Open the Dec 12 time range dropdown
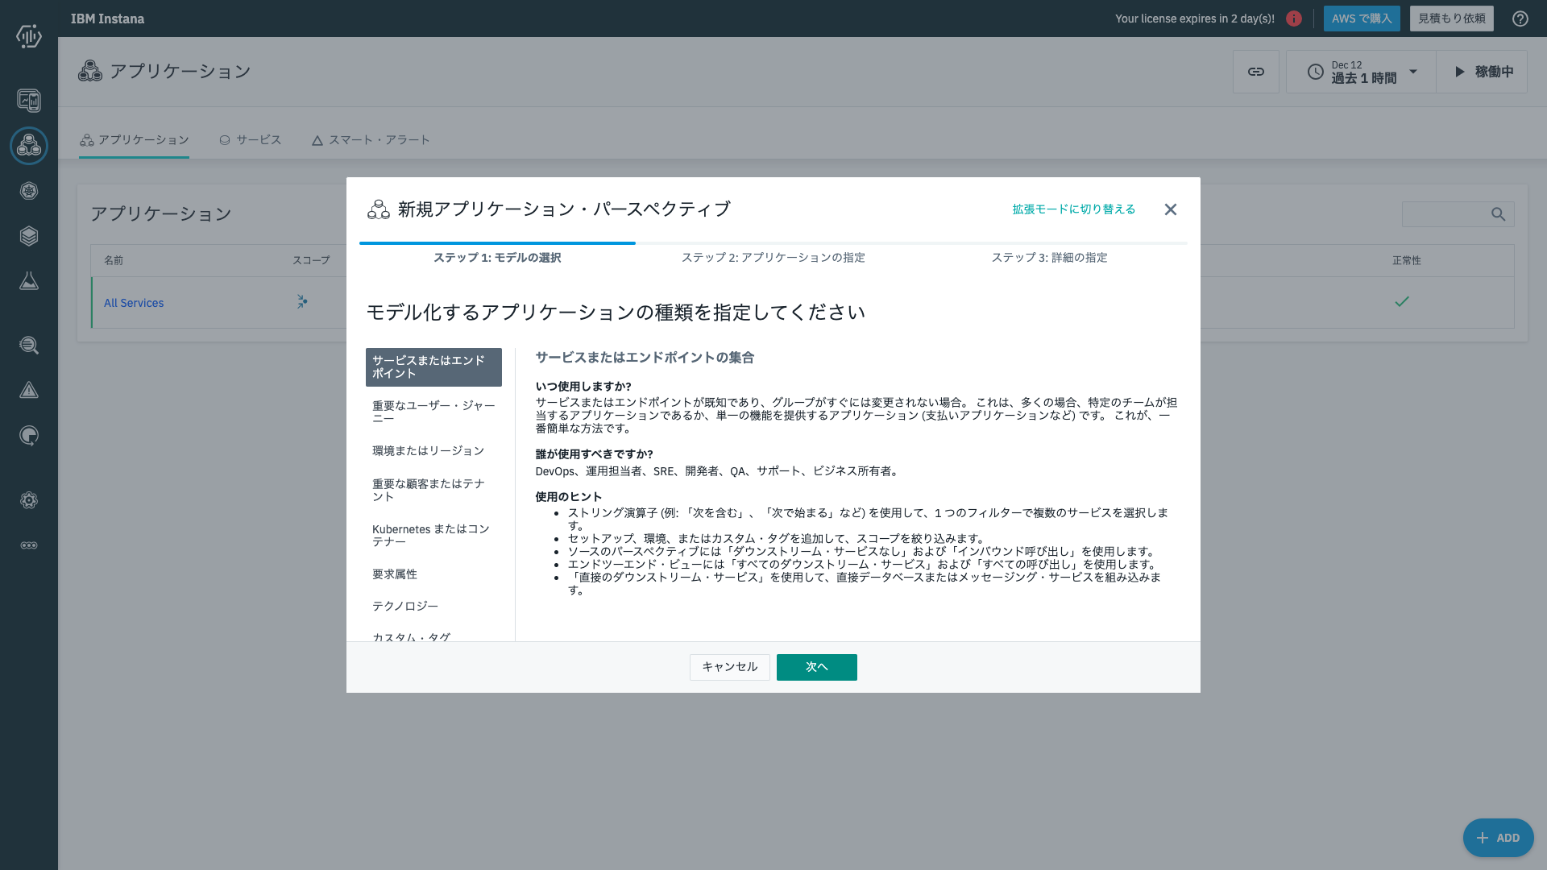The height and width of the screenshot is (870, 1547). pyautogui.click(x=1359, y=72)
